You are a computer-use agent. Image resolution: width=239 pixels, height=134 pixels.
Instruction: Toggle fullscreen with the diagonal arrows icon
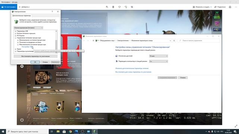[236, 126]
